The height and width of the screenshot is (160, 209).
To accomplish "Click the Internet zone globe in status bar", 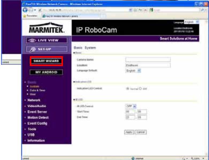I will point(133,158).
